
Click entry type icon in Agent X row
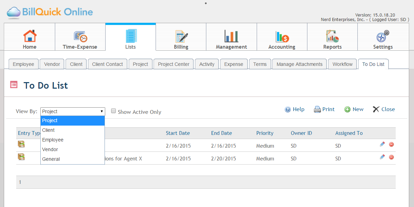click(x=21, y=157)
